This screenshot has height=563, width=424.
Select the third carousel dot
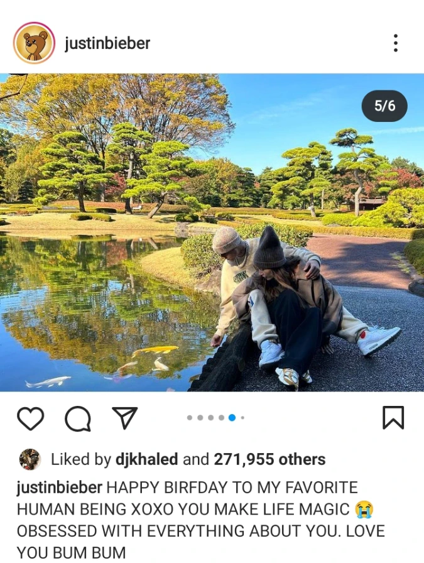click(211, 418)
